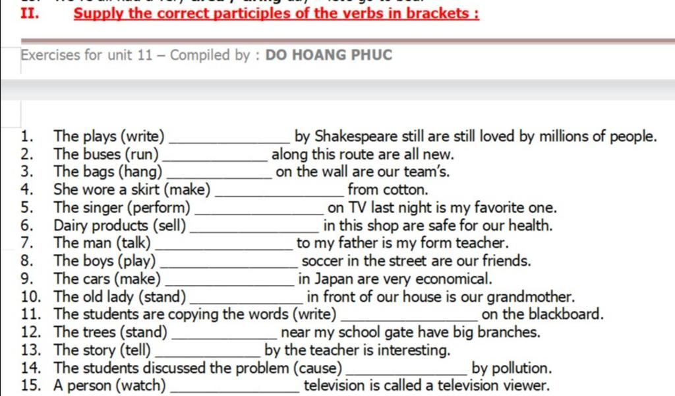Click text 'from cotton.'
Image resolution: width=675 pixels, height=396 pixels.
(388, 189)
